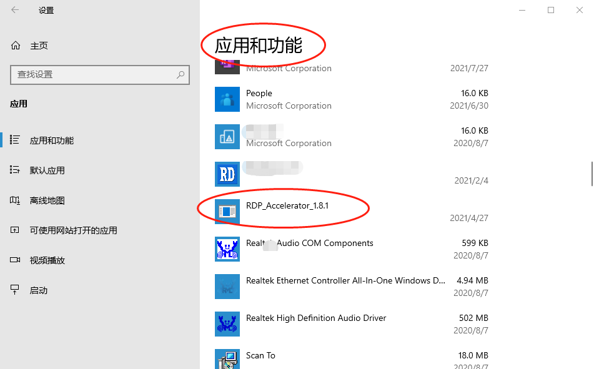
Task: Select Realtek Audio COM Components name
Action: pos(310,244)
